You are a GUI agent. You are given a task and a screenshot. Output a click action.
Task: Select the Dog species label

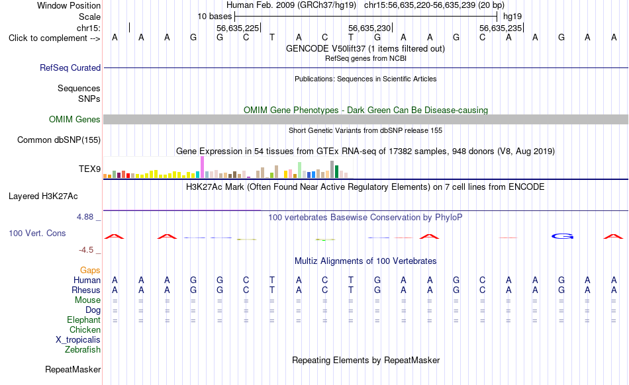(93, 310)
